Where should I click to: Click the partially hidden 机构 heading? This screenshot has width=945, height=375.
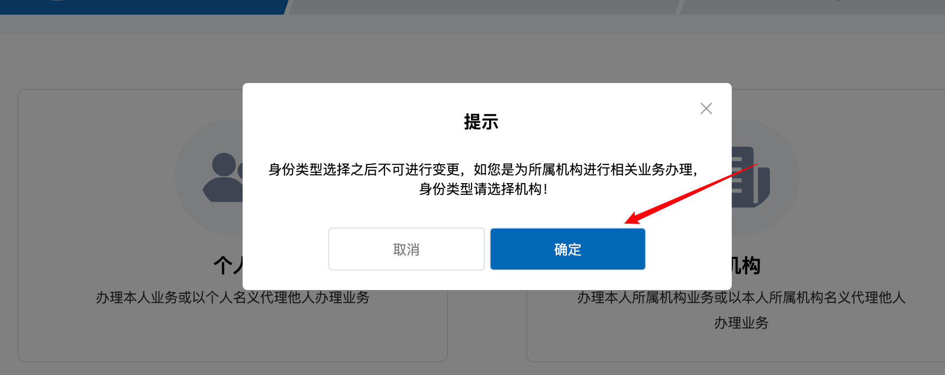click(746, 266)
